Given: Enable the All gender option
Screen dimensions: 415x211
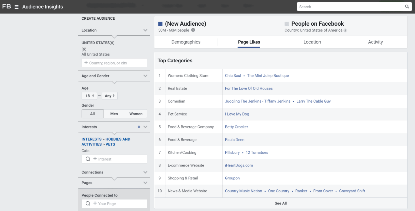Looking at the screenshot, I should coord(92,114).
